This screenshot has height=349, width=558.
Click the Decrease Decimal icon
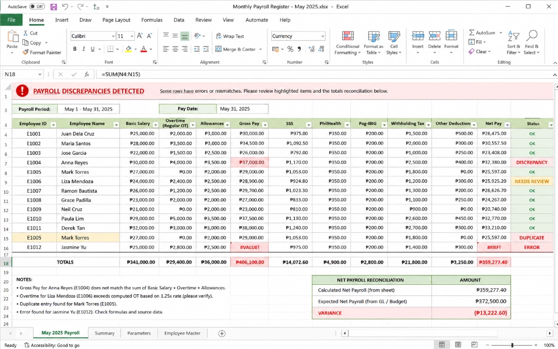[321, 49]
